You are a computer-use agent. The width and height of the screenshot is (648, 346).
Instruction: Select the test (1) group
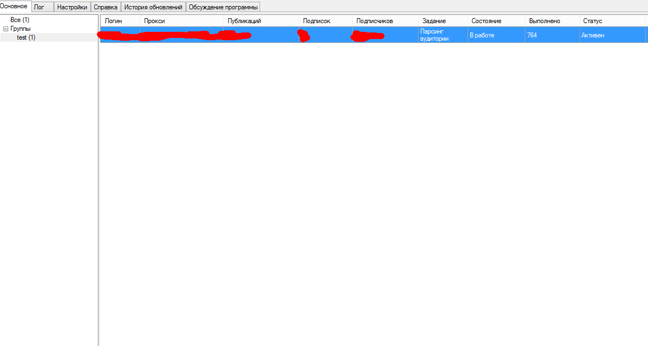26,37
